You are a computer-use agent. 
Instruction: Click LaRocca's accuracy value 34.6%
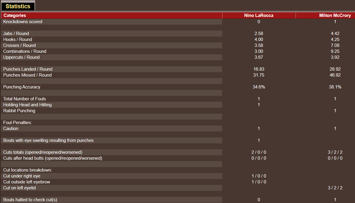tap(259, 87)
